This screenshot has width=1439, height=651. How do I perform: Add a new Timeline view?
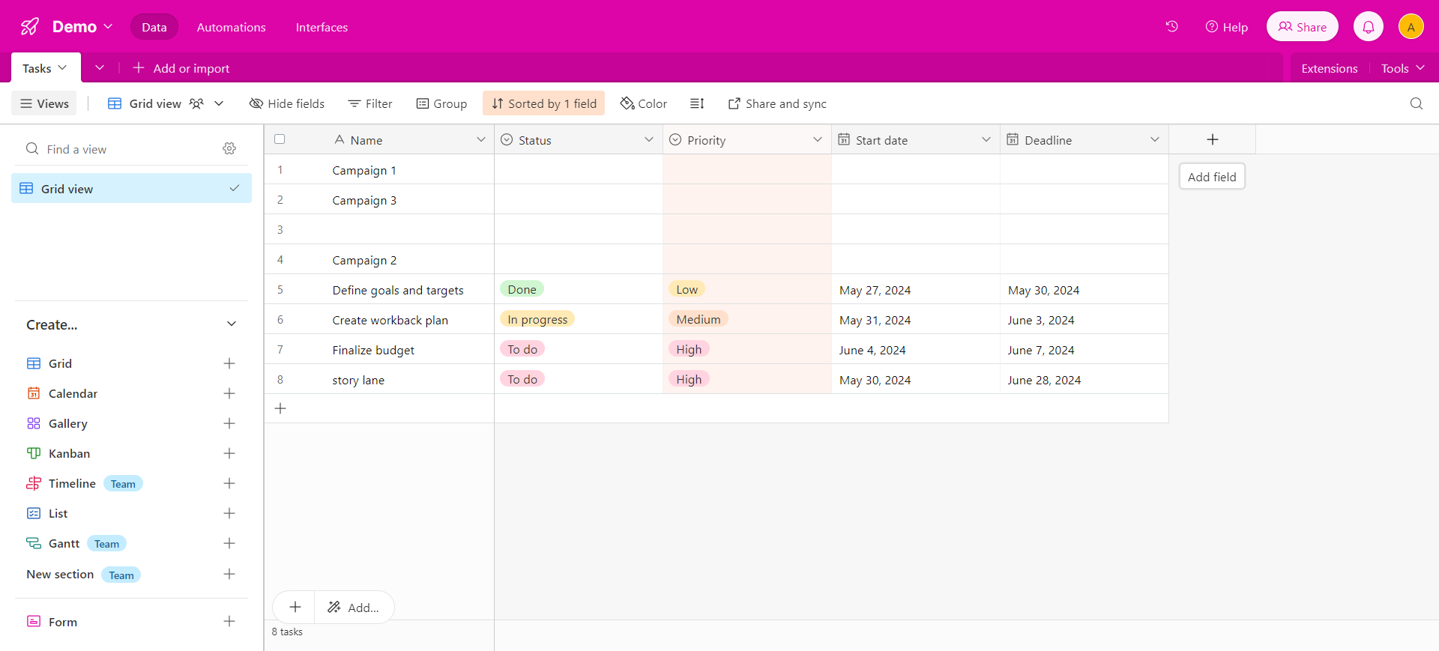coord(229,483)
